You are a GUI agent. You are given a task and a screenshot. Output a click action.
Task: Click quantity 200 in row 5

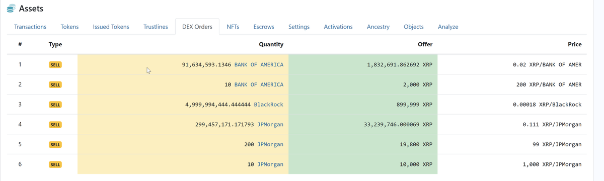coord(249,145)
